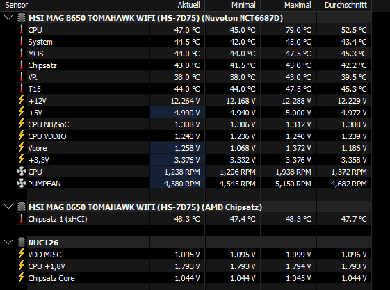Click the 4,682 RPM average pump value
The height and width of the screenshot is (290, 390).
point(349,184)
